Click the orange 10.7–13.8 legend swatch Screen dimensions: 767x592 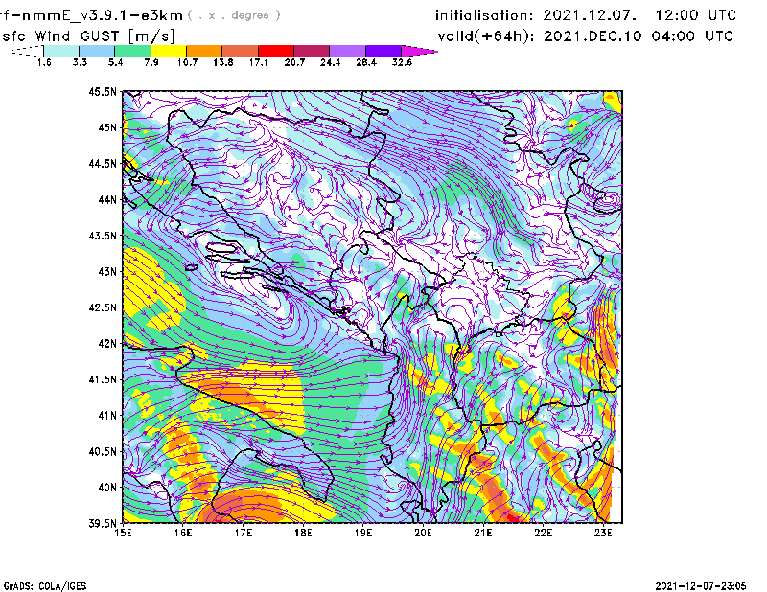point(204,51)
